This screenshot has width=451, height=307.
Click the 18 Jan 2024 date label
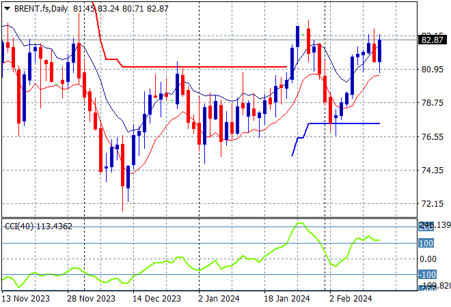(287, 299)
